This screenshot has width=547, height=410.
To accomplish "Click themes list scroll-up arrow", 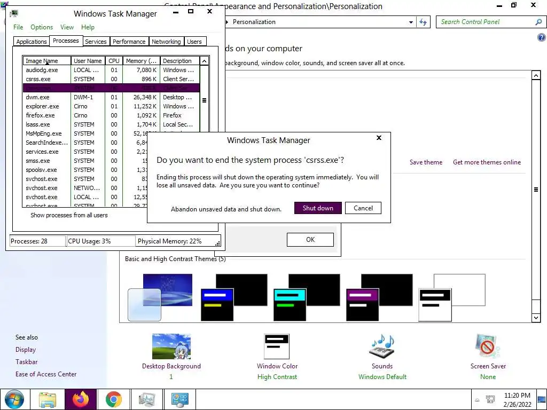I will (536, 75).
